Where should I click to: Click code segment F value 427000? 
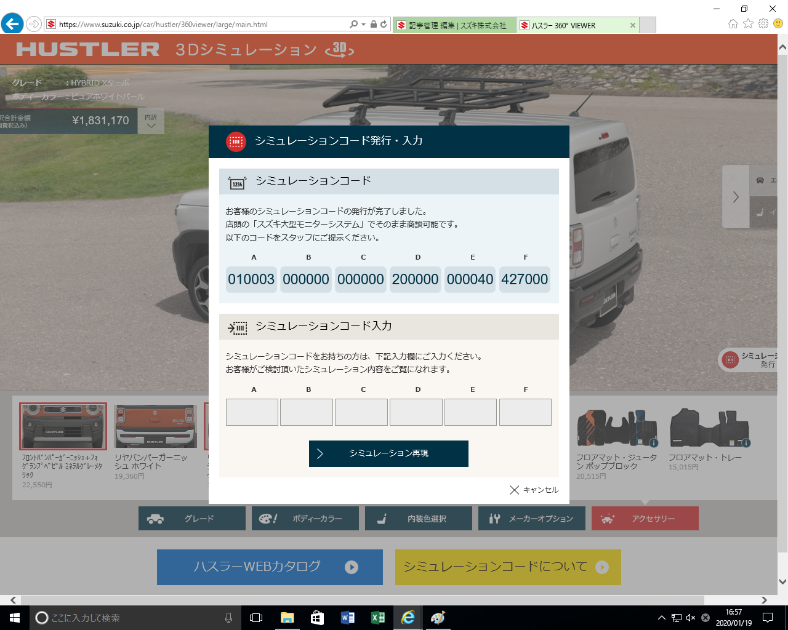pyautogui.click(x=525, y=279)
